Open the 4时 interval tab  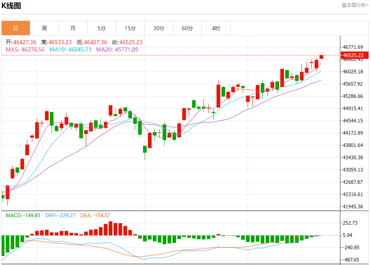pyautogui.click(x=216, y=28)
